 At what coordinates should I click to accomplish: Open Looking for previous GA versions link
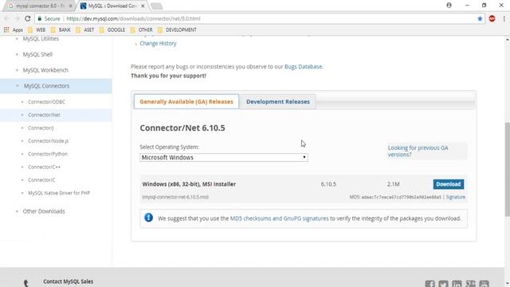tap(418, 151)
